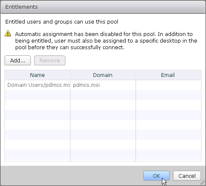206x186 pixels.
Task: Sort the table by Domain column header
Action: tap(103, 75)
